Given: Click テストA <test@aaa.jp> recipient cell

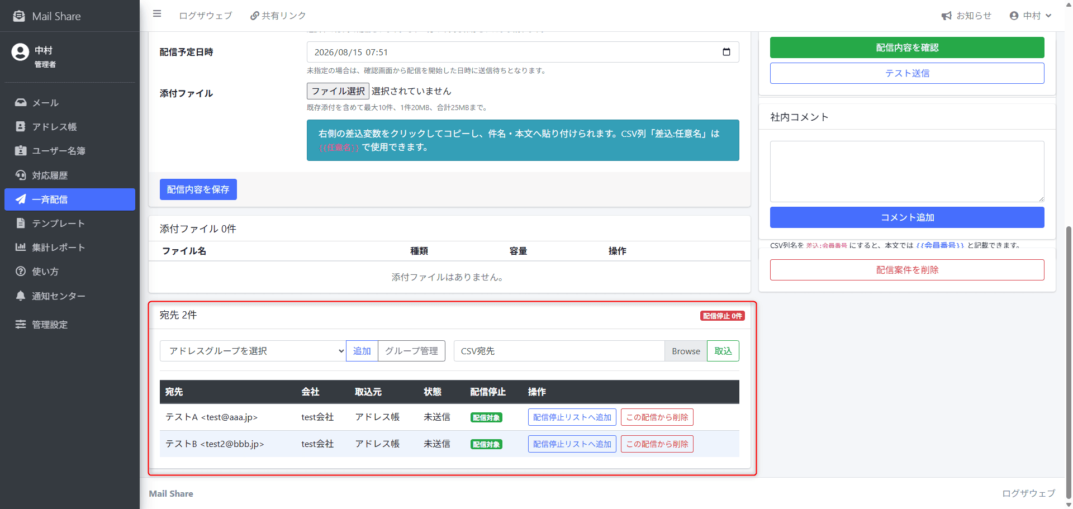Looking at the screenshot, I should tap(211, 417).
